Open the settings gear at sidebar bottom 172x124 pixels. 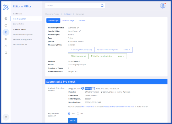tap(6, 117)
